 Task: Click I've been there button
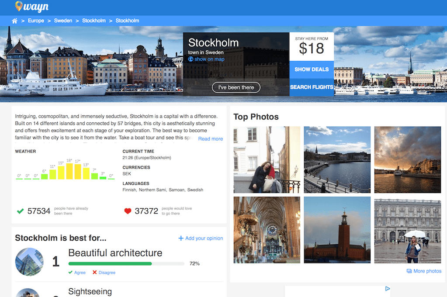[x=236, y=87]
